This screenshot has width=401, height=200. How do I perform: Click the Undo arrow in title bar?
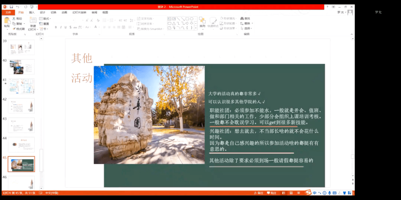[17, 7]
